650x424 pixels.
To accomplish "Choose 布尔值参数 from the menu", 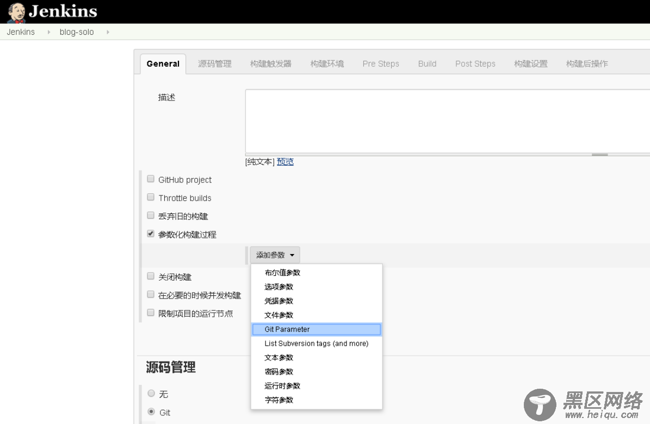I will tap(316, 273).
